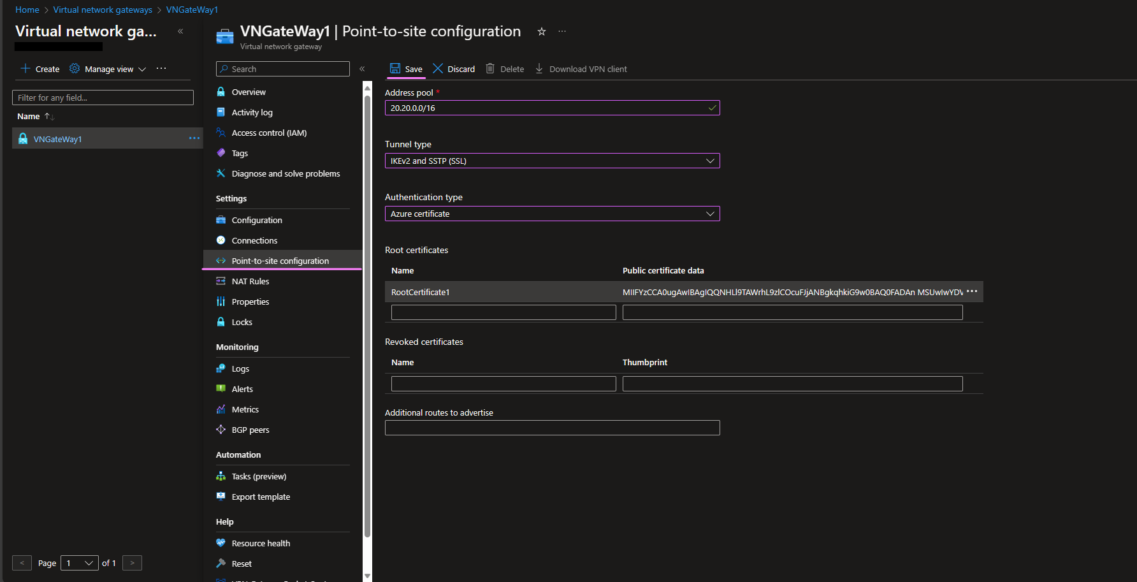The height and width of the screenshot is (582, 1137).
Task: Click the Address pool input field
Action: pyautogui.click(x=552, y=108)
